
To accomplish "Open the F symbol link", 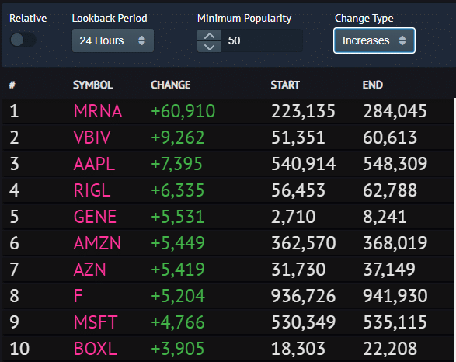I will (78, 296).
